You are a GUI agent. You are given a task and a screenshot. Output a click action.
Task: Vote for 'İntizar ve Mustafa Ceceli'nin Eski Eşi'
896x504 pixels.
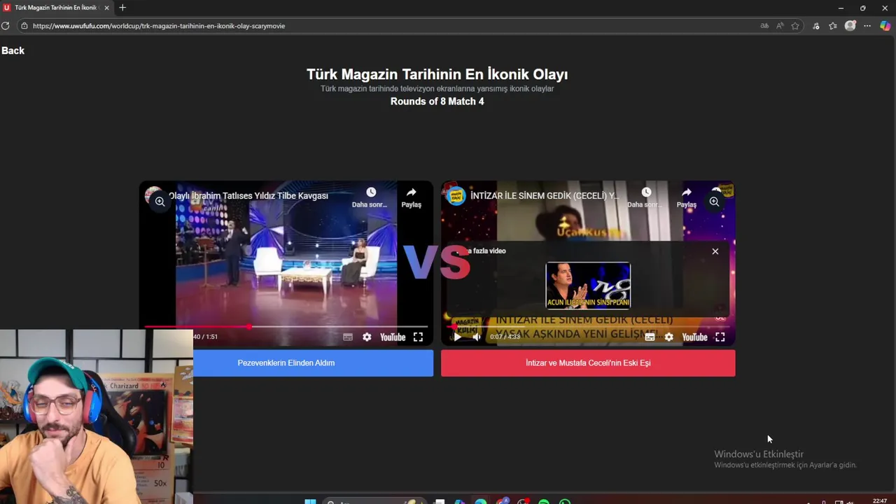tap(588, 363)
